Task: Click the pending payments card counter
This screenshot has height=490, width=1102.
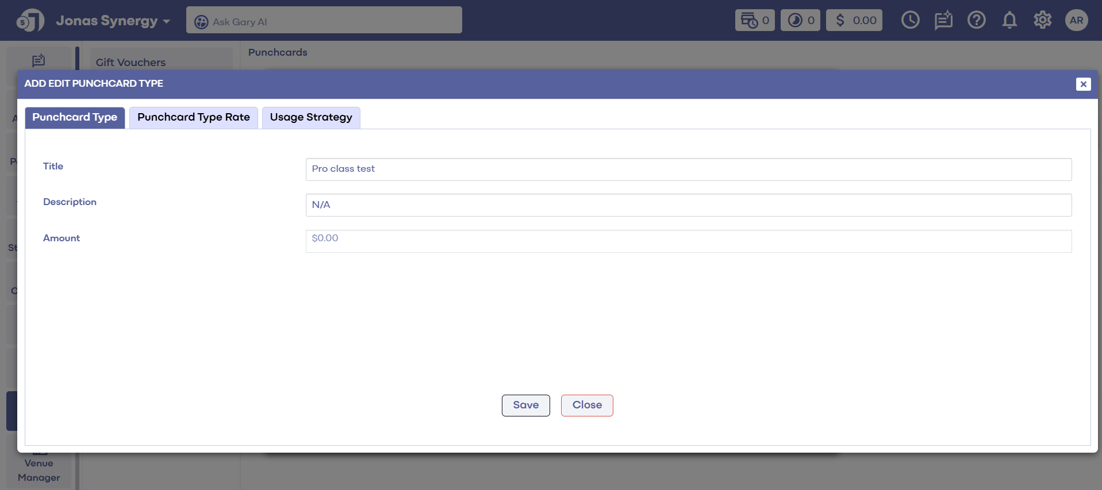Action: point(755,20)
